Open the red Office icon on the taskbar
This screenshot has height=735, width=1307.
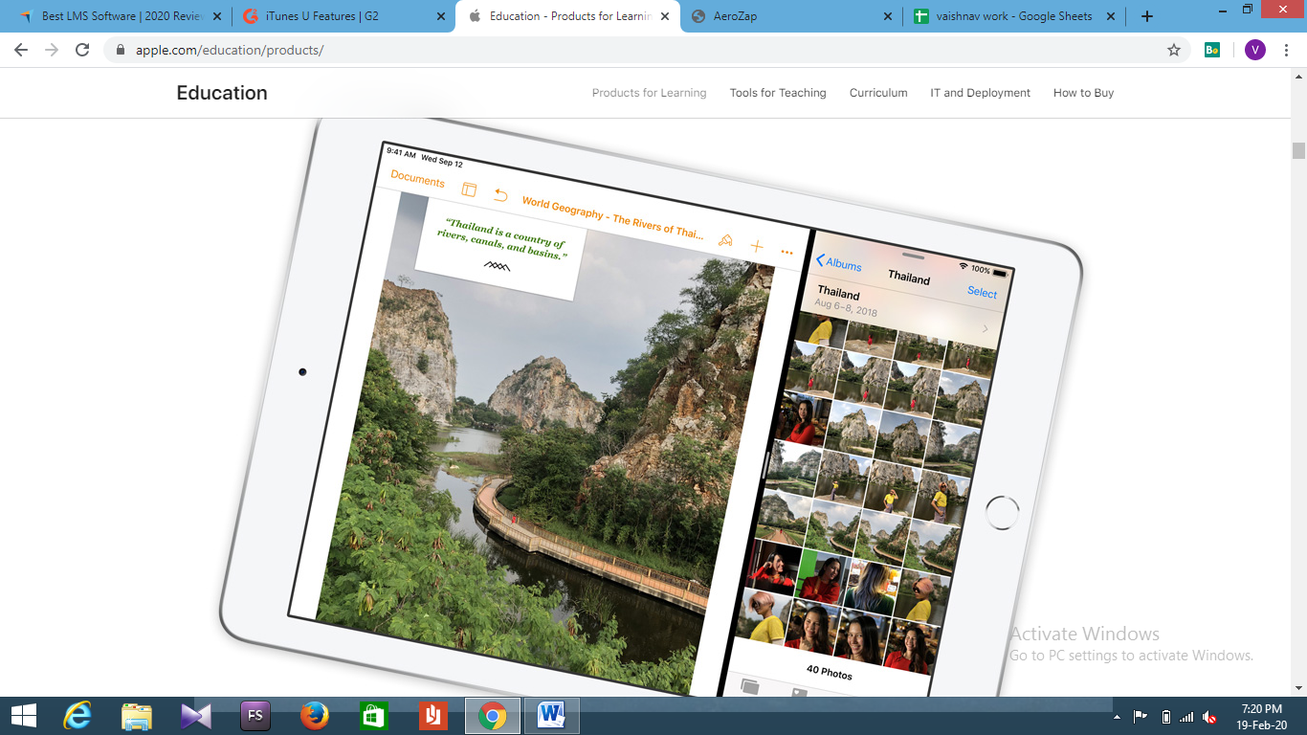tap(432, 715)
